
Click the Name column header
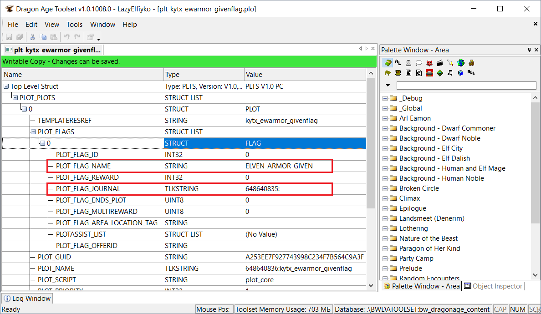[x=83, y=75]
